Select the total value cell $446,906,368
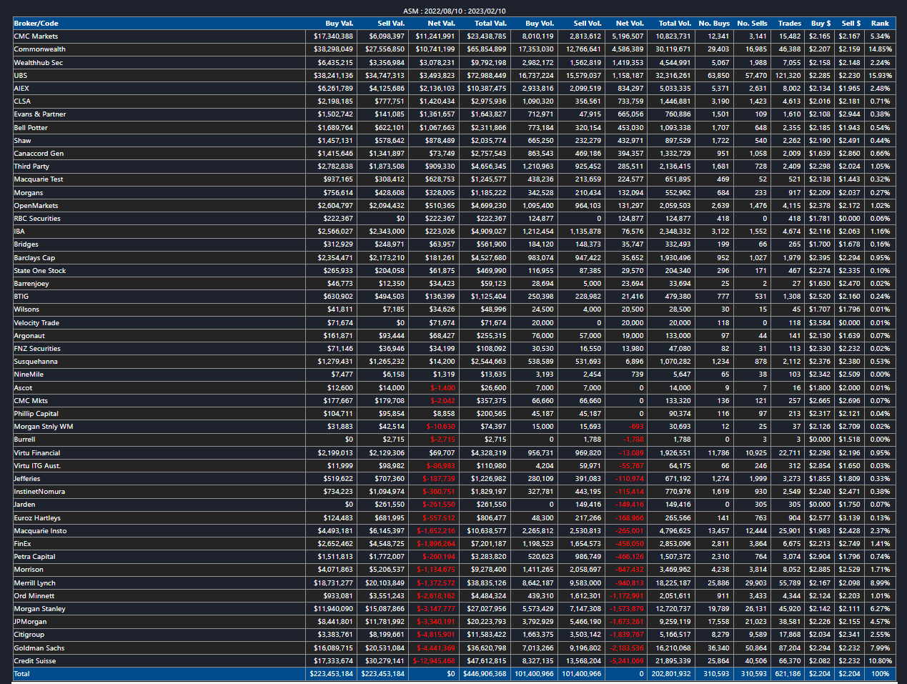 tap(485, 674)
